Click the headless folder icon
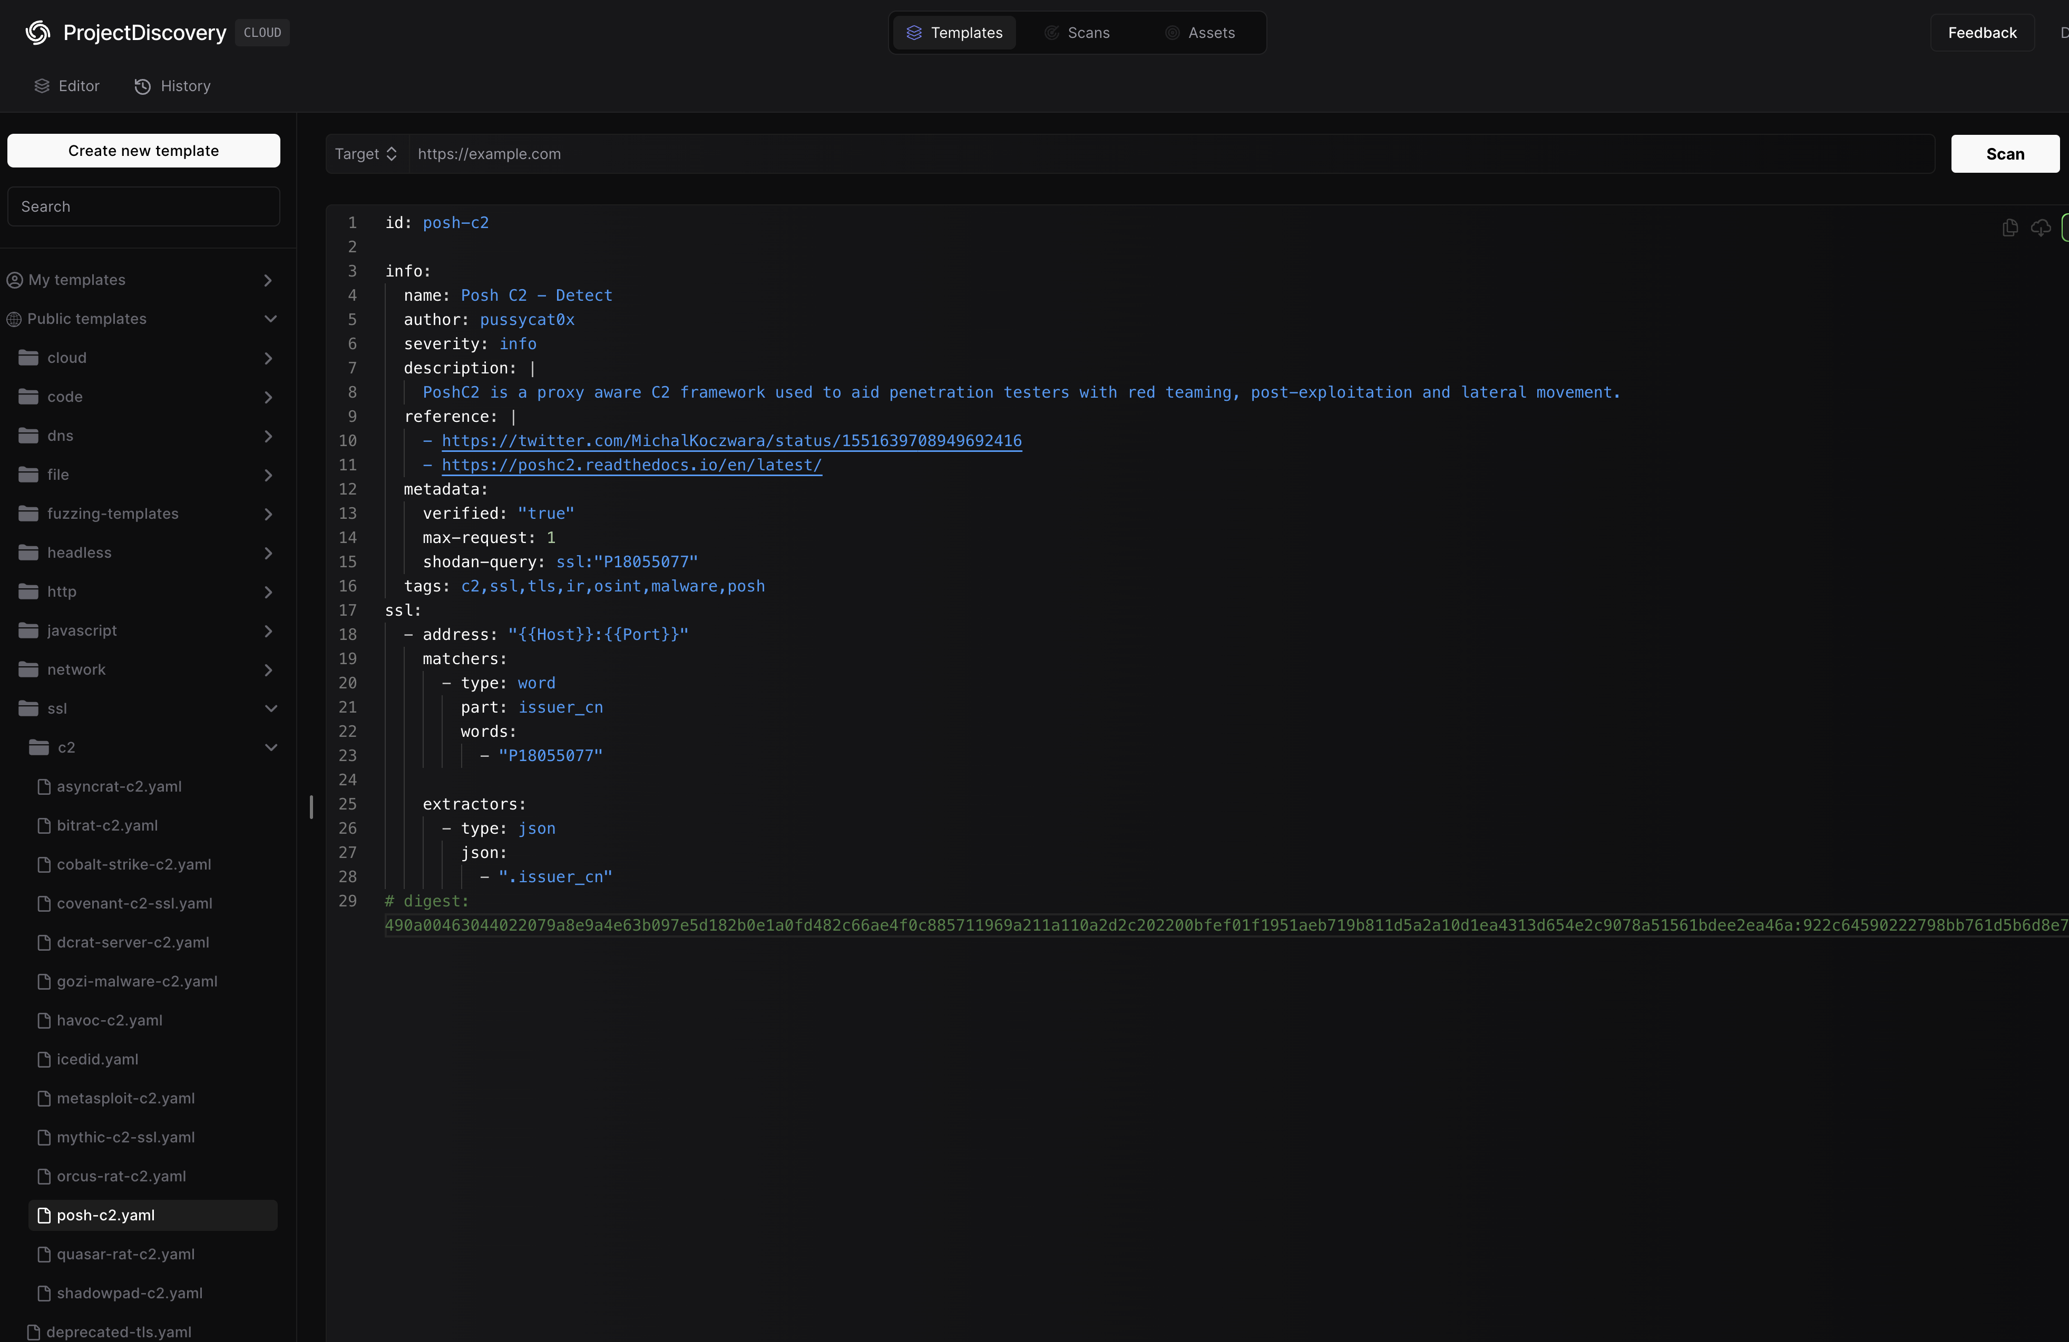The image size is (2069, 1342). [28, 552]
